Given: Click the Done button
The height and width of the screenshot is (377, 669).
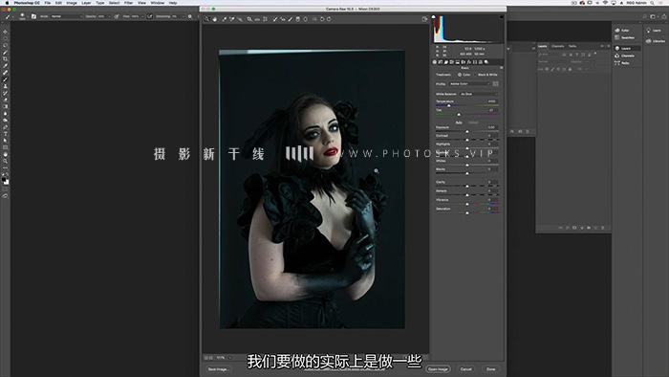Looking at the screenshot, I should click(x=490, y=369).
